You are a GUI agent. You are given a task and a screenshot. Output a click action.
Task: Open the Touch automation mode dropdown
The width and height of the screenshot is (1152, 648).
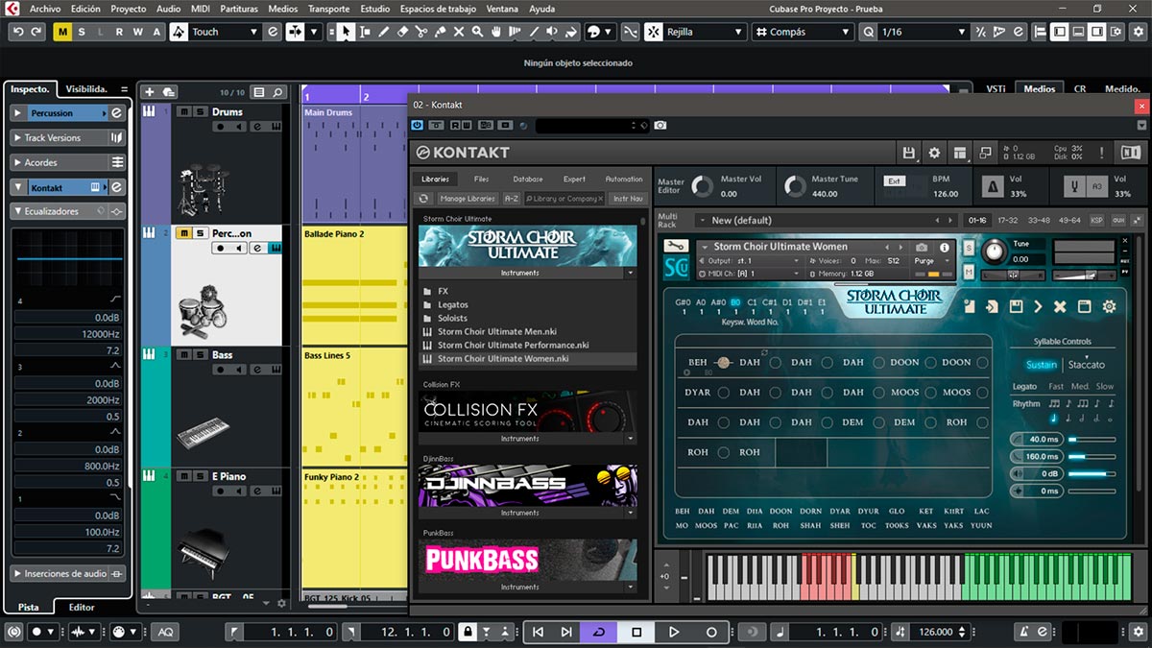(x=226, y=32)
